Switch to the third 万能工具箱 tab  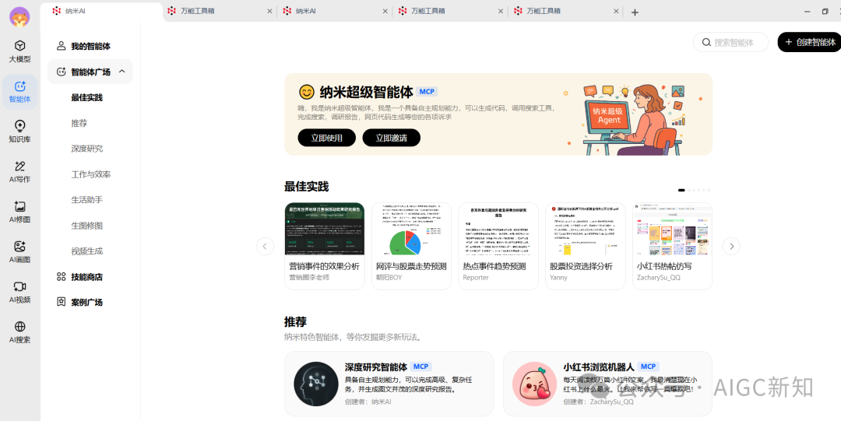point(566,11)
